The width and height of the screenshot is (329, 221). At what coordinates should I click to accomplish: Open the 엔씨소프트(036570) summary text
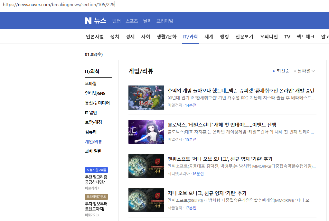click(240, 200)
